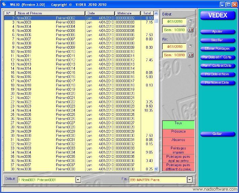
Task: Click the Début date field 4/01/2010
Action: click(174, 21)
